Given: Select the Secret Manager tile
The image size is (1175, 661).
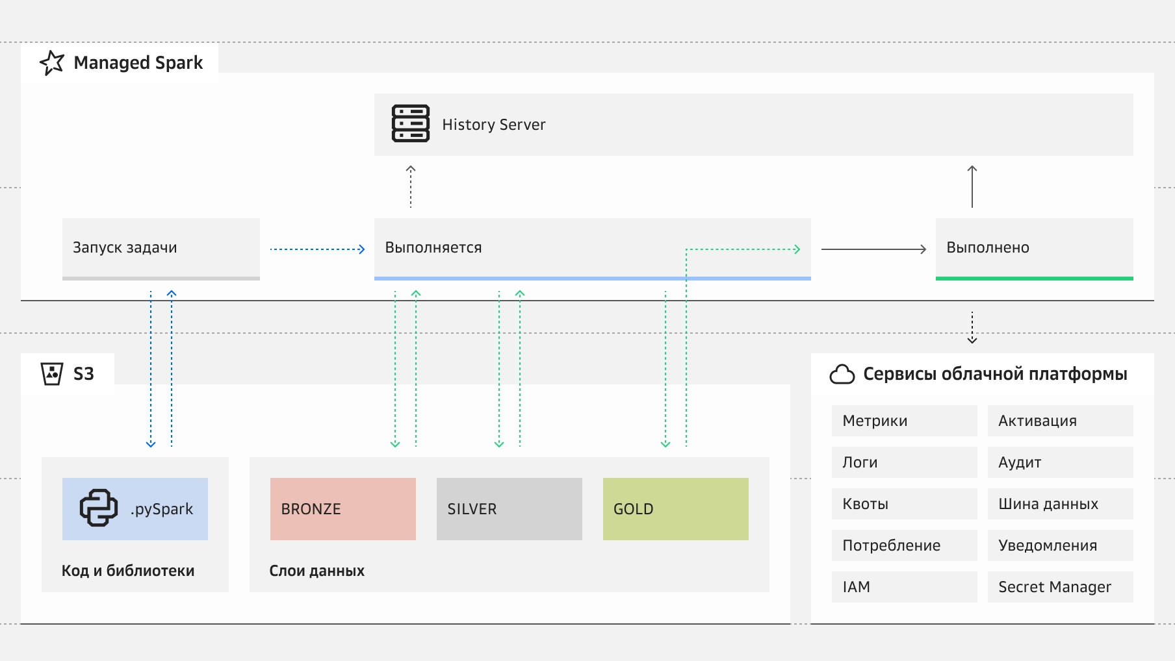Looking at the screenshot, I should tap(1060, 587).
